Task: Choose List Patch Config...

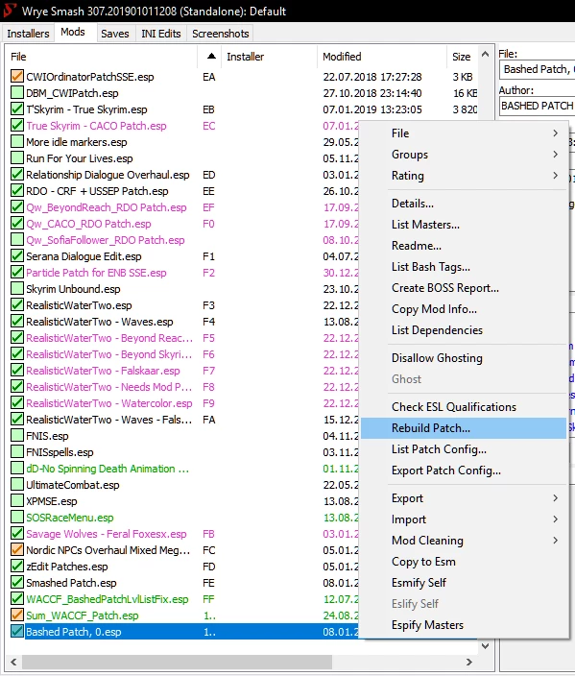Action: [x=464, y=449]
